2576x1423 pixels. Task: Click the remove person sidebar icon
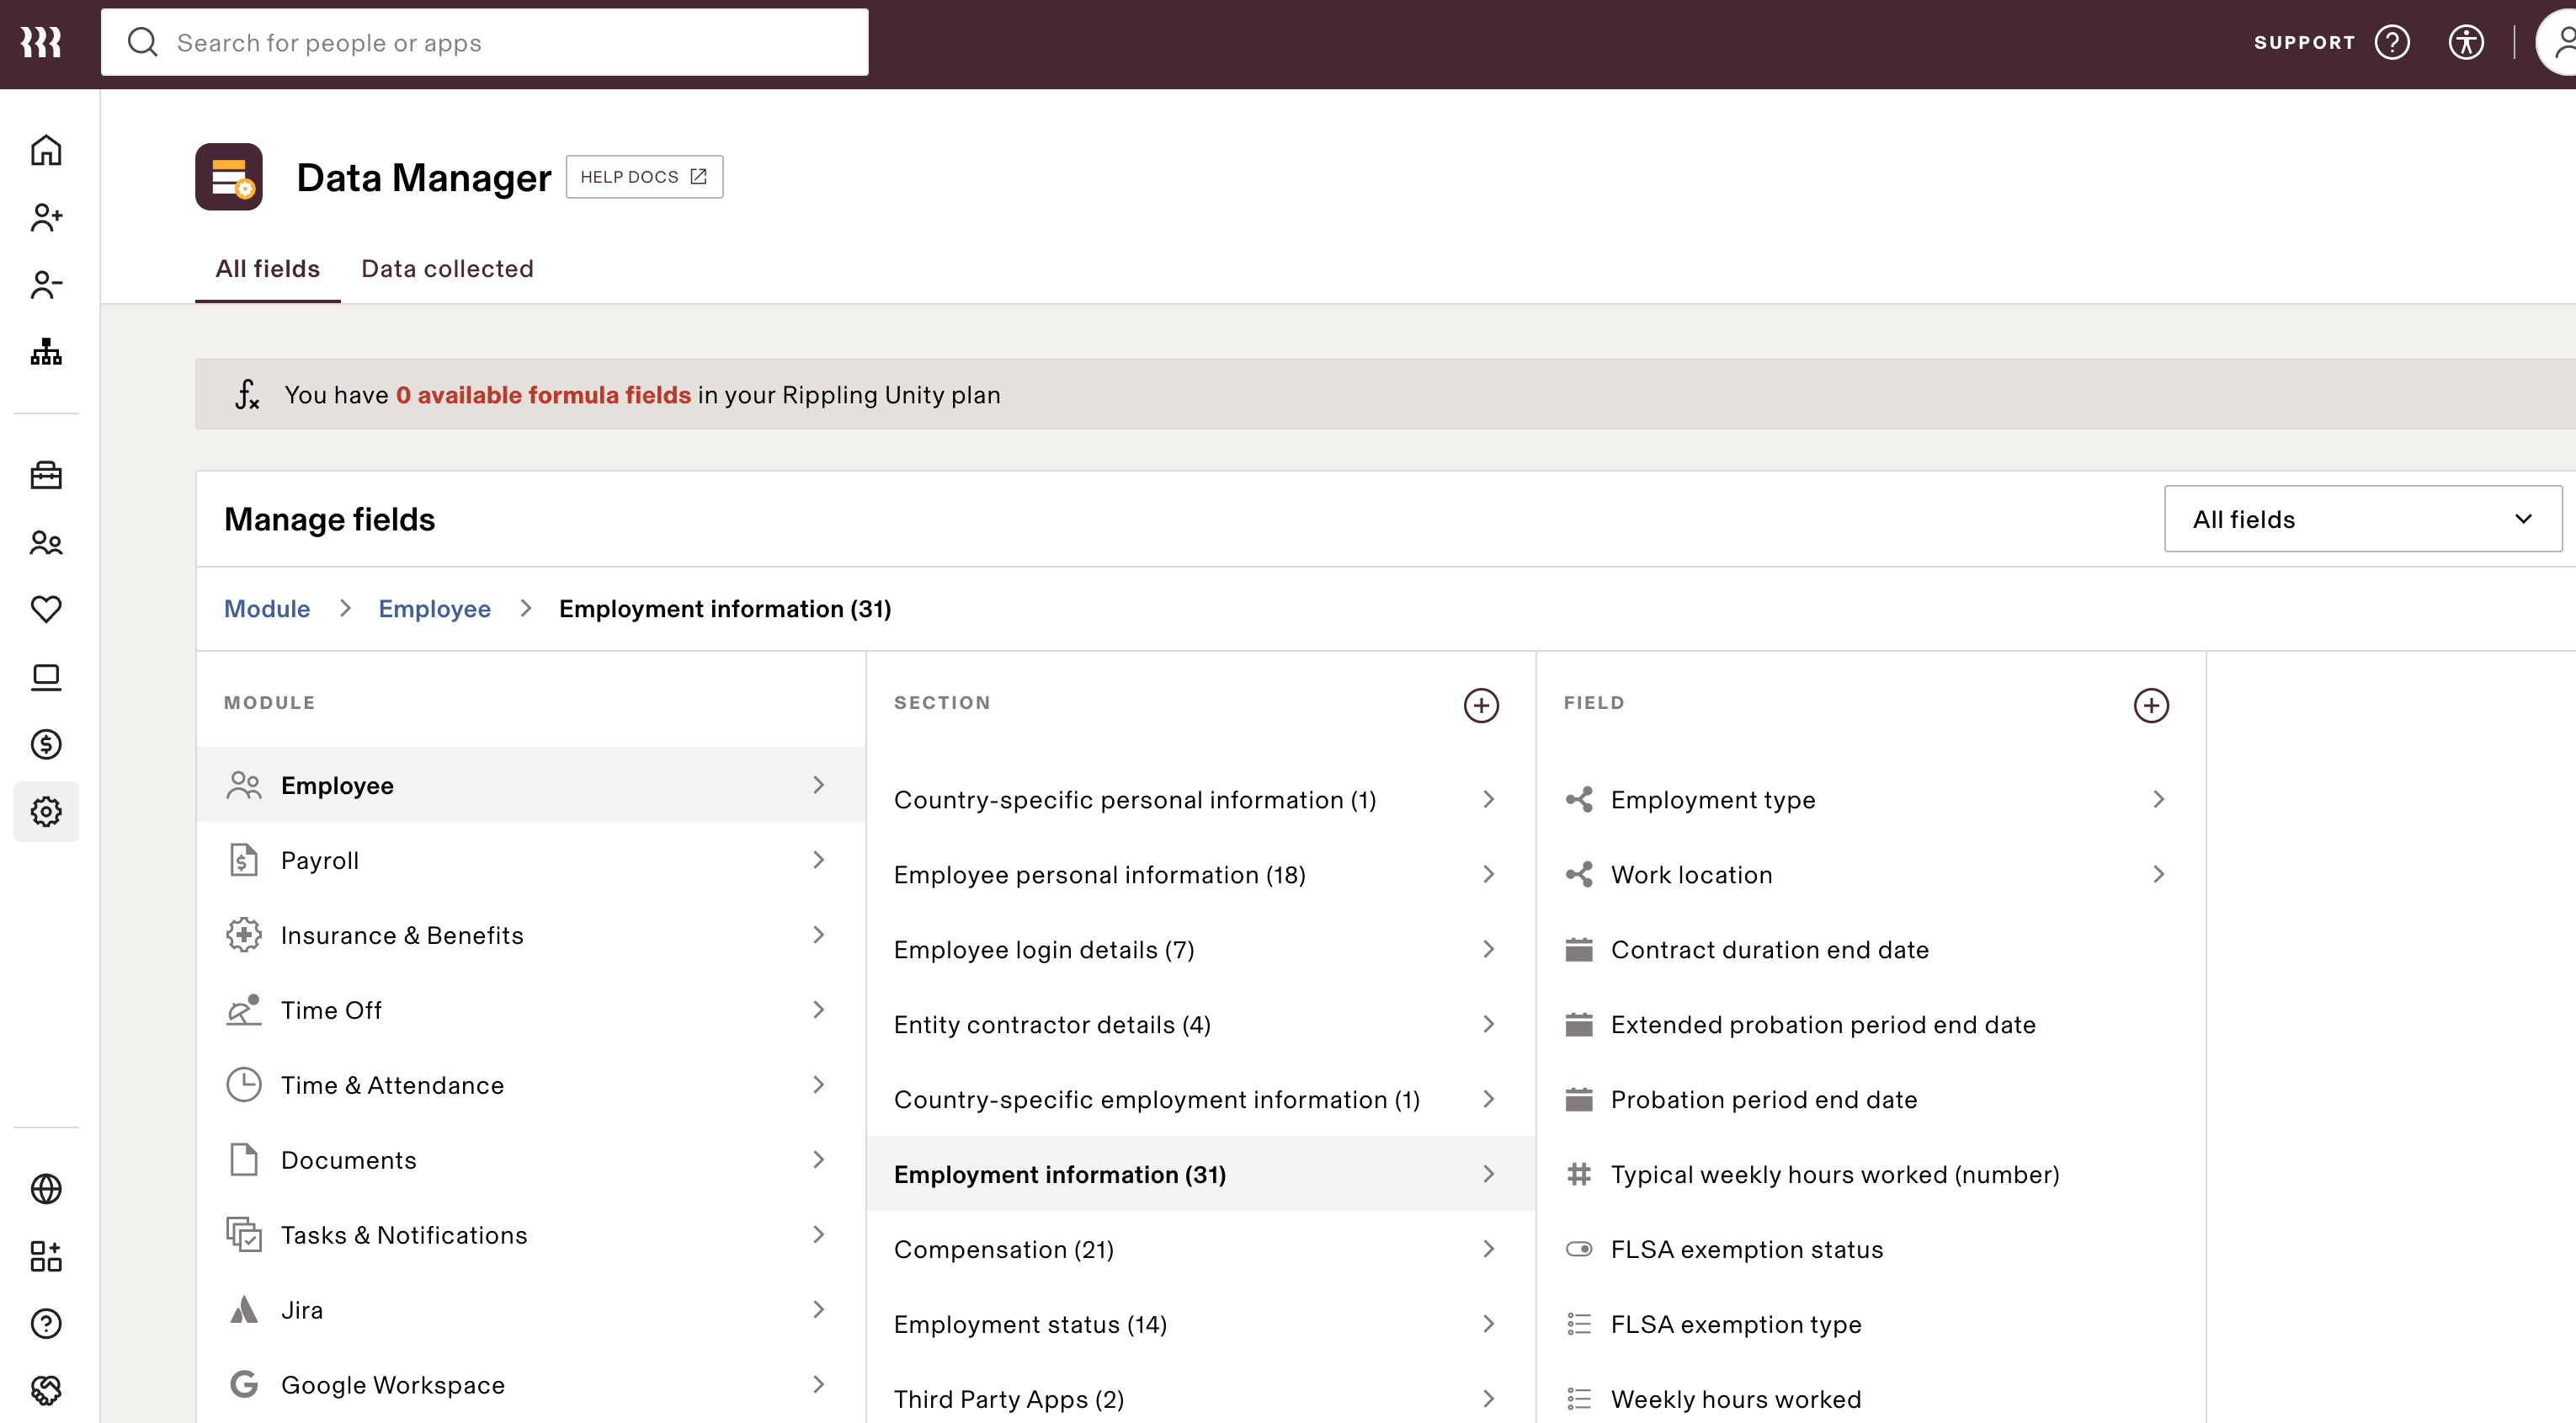[46, 284]
